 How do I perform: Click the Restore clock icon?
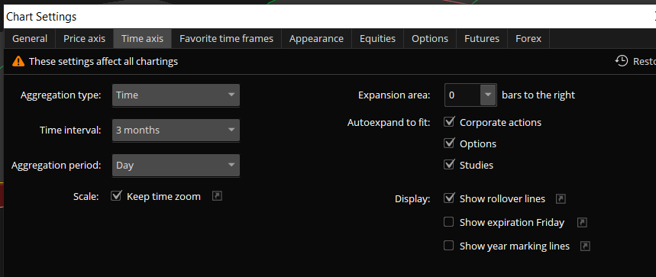pos(622,61)
